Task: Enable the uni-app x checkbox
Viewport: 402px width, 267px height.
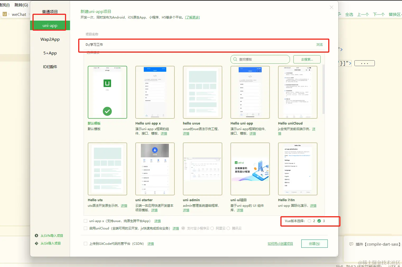Action: (x=85, y=221)
